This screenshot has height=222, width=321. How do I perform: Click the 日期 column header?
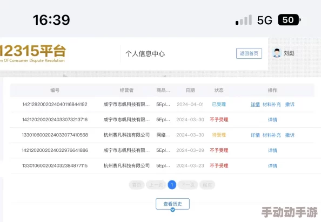pos(190,90)
